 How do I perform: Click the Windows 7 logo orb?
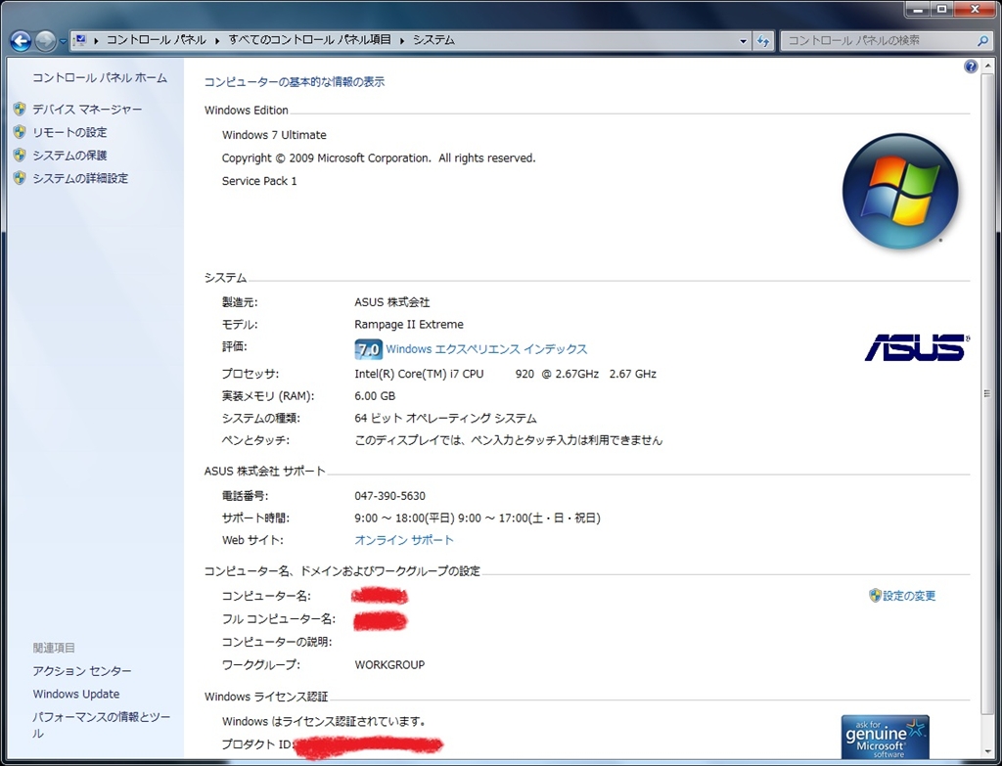[900, 191]
